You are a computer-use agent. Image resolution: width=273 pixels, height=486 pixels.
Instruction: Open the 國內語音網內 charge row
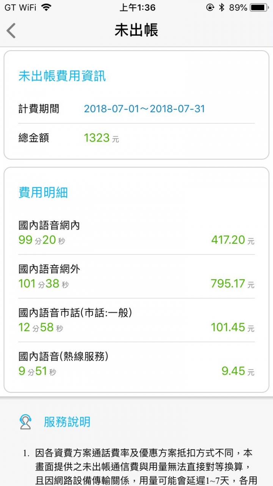click(x=136, y=232)
